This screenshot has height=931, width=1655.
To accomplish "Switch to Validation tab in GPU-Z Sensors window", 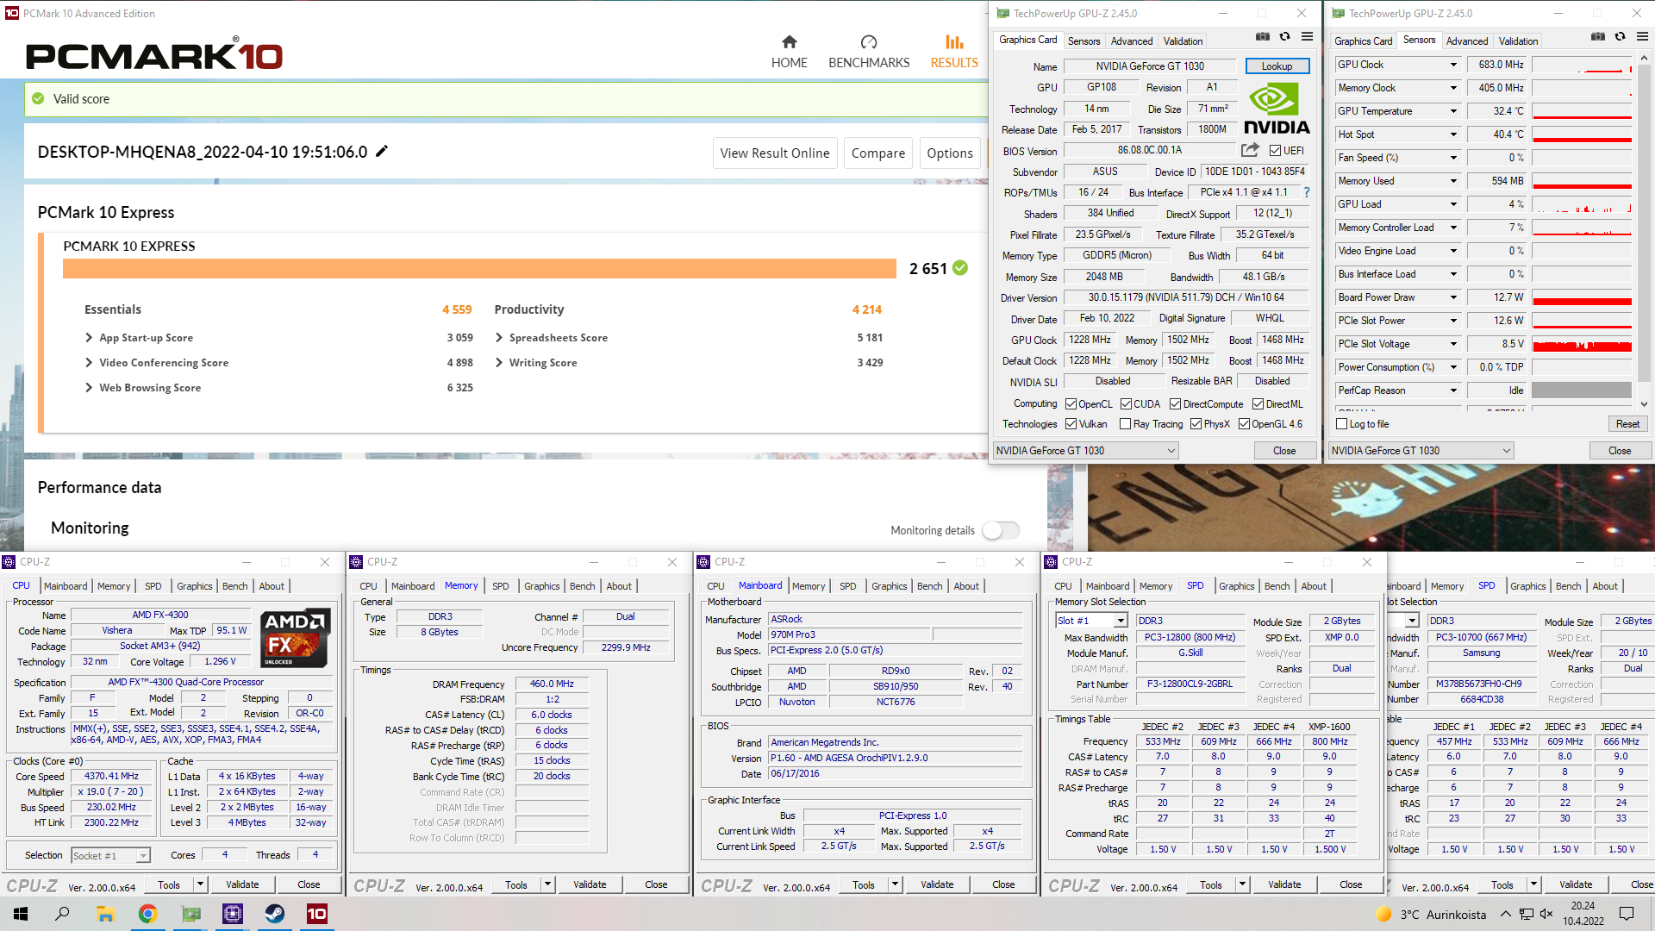I will [1518, 41].
